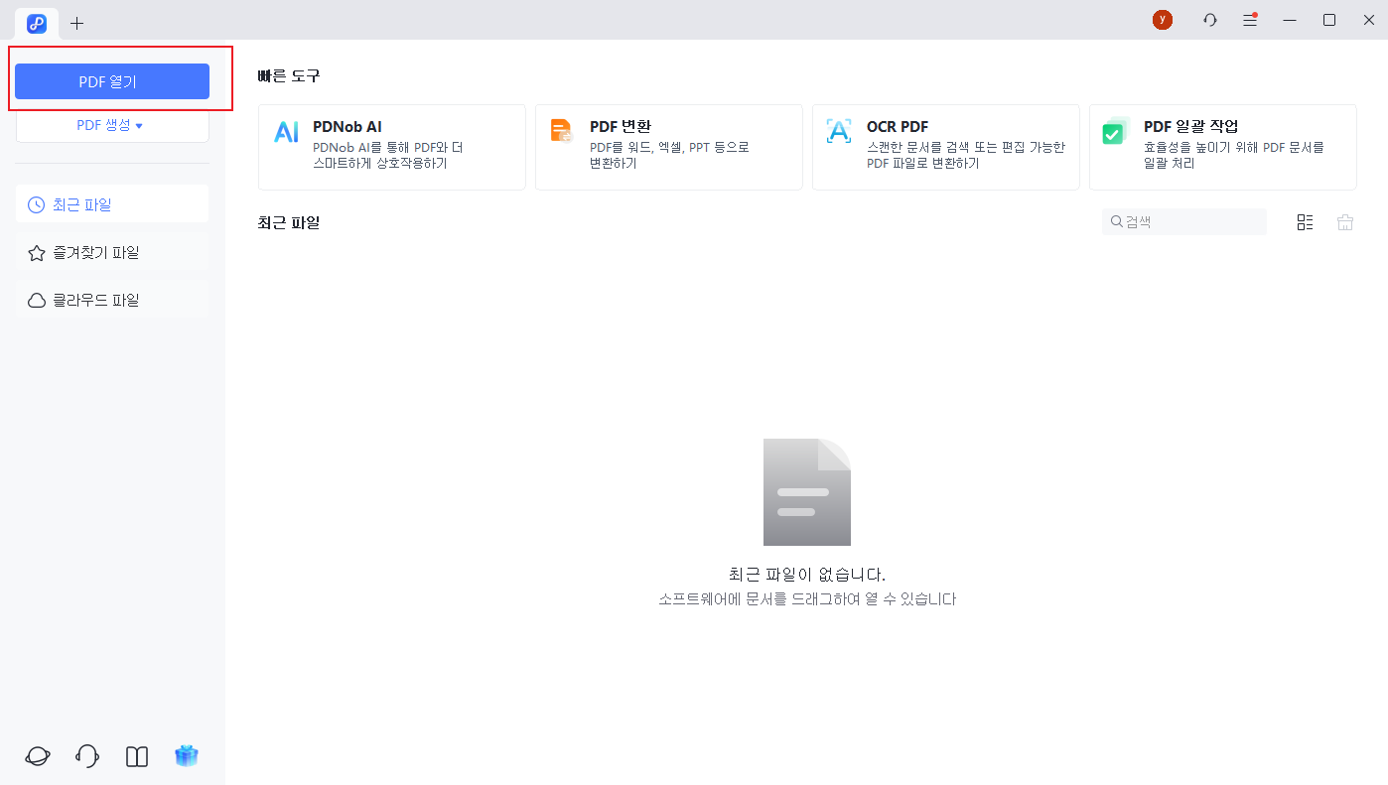Viewport: 1388px width, 785px height.
Task: Click the gift box promotion icon
Action: click(187, 756)
